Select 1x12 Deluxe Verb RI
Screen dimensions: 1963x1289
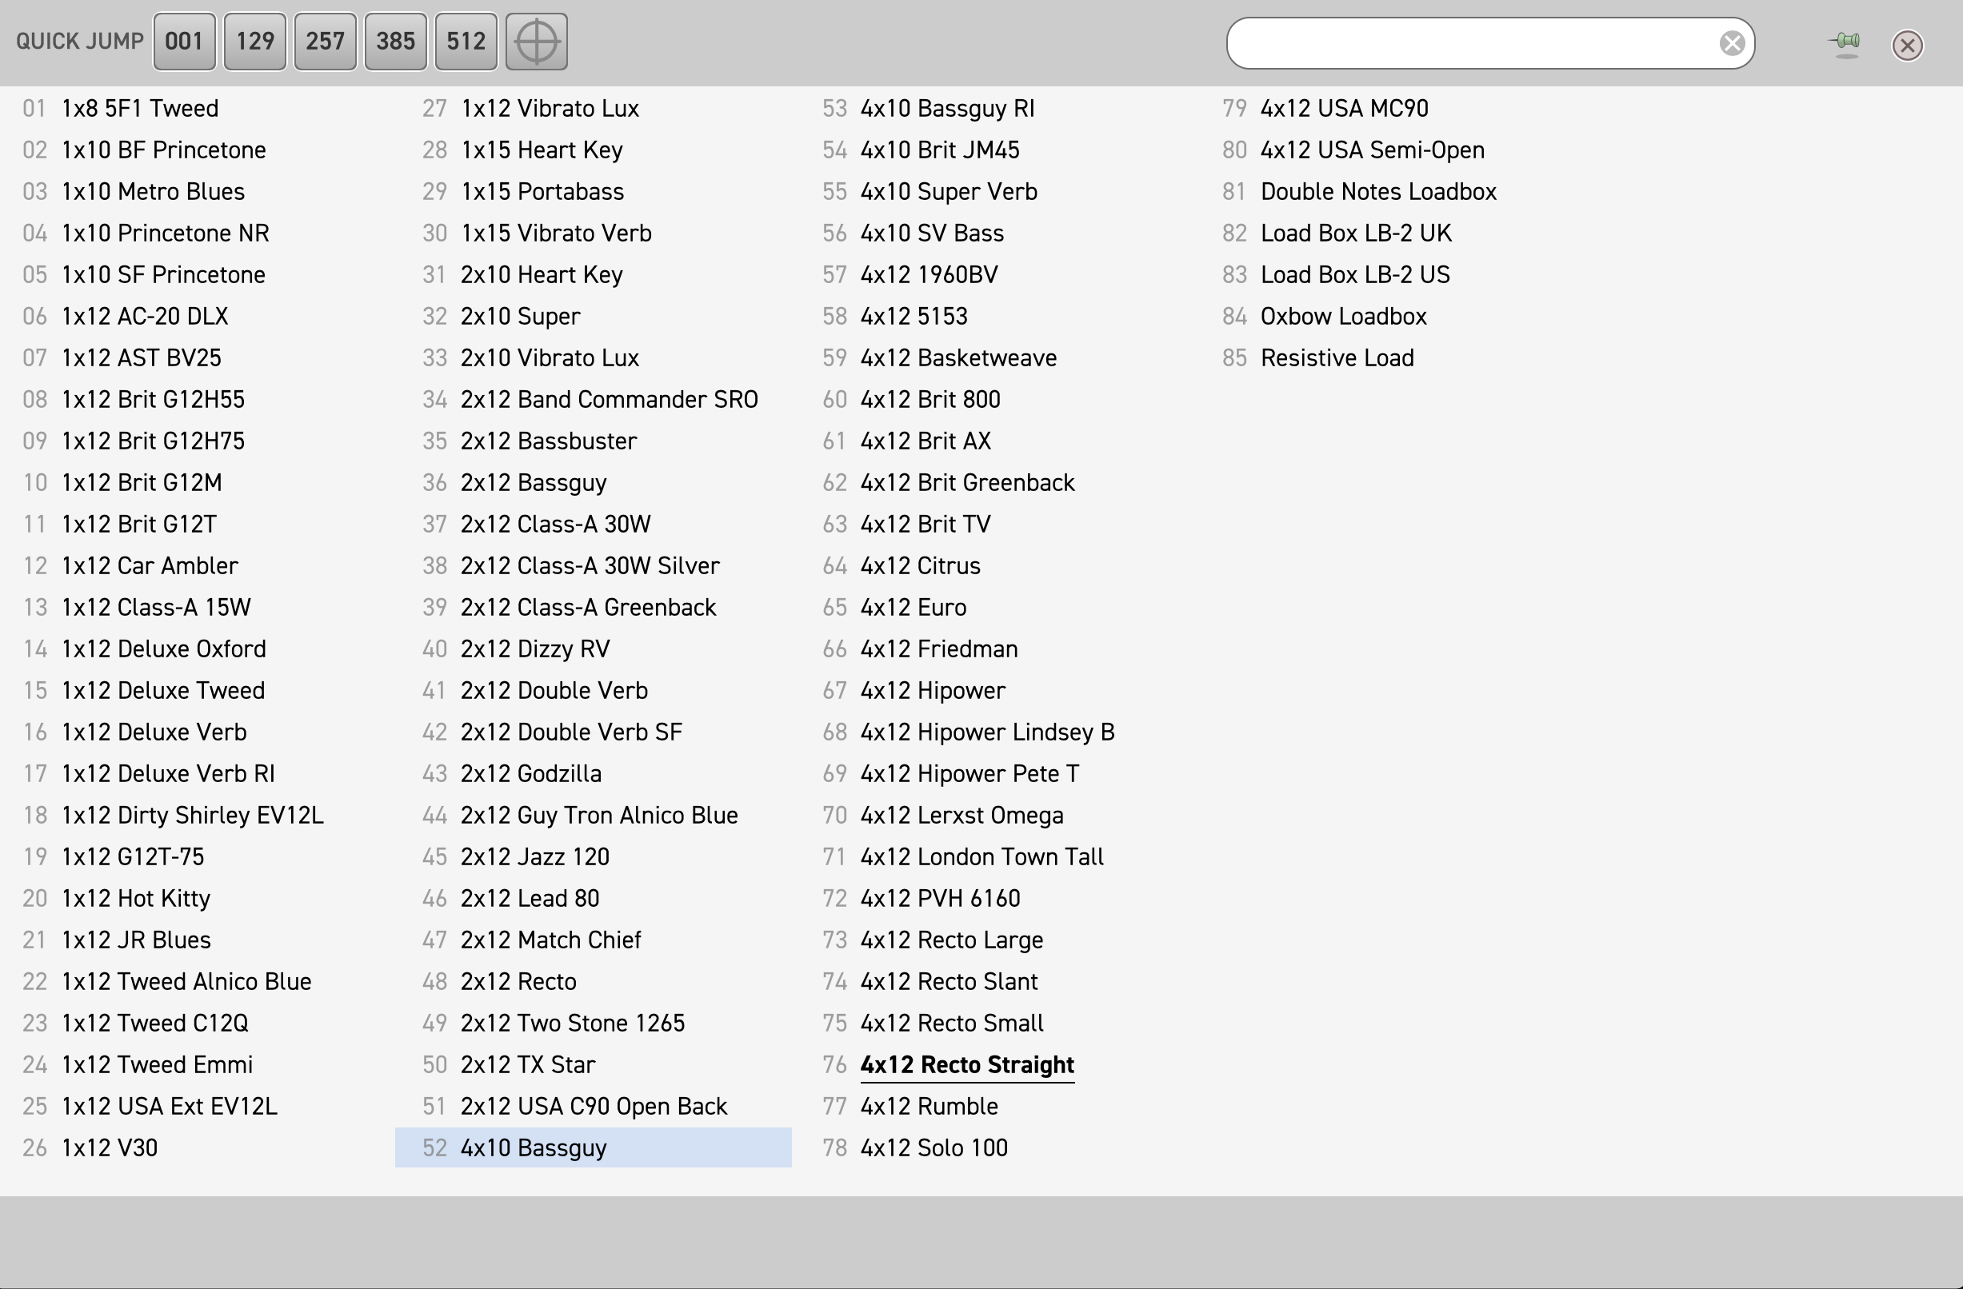(x=168, y=773)
